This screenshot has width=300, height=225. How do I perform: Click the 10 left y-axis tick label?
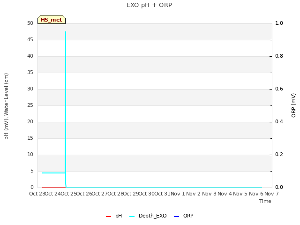click(30, 154)
